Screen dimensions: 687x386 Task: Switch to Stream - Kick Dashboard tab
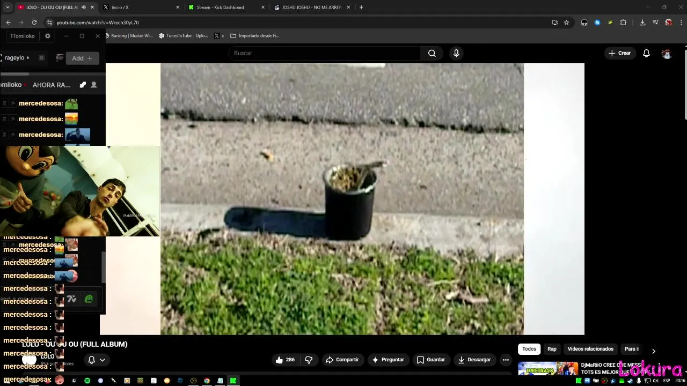click(225, 8)
